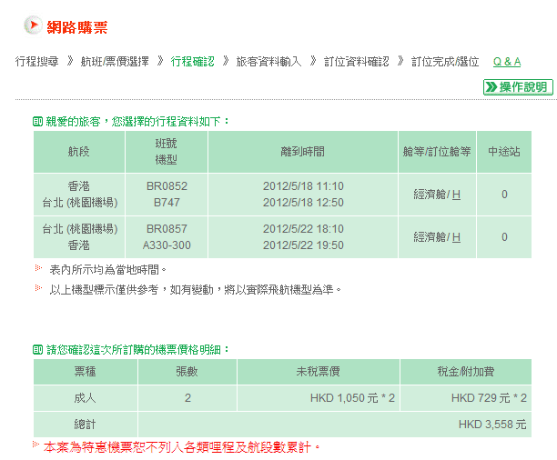Go to the 行程搜尋 step
Screen dimensions: 557x460
37,62
